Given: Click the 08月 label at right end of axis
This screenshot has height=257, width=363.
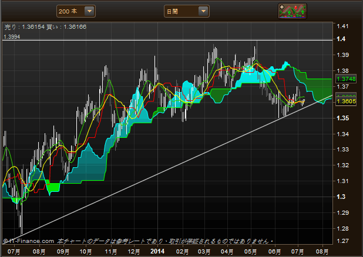Looking at the screenshot, I should pos(322,252).
